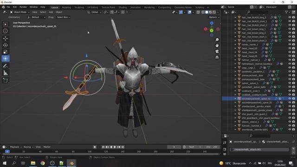Open File Explorer from the taskbar

pyautogui.click(x=33, y=163)
